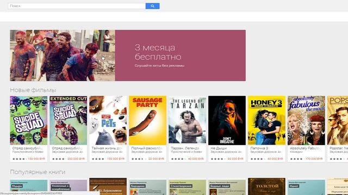Open the Униженные и оскорбленные book cover
348x195 pixels.
click(69, 187)
